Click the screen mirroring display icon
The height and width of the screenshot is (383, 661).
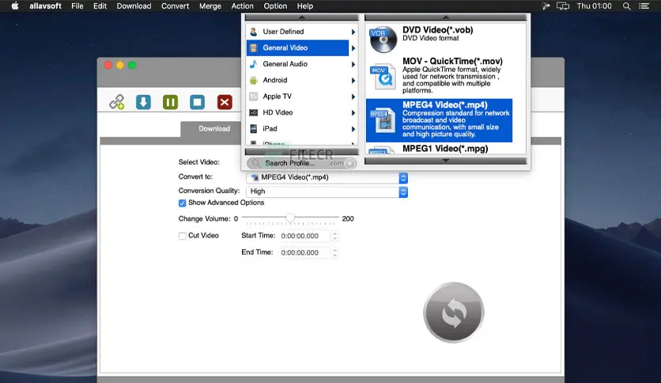563,6
